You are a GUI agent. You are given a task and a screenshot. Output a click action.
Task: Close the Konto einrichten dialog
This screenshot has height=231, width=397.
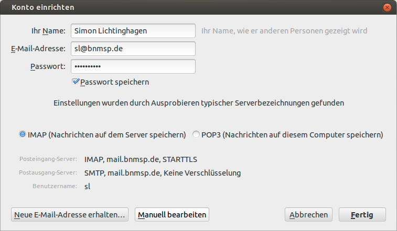pyautogui.click(x=387, y=7)
